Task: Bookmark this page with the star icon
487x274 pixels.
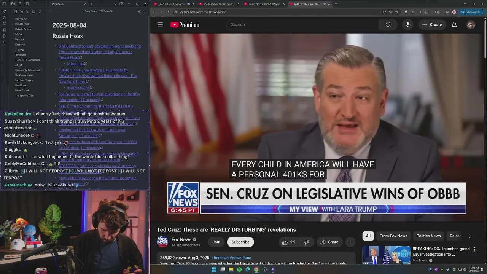Action: click(x=397, y=12)
